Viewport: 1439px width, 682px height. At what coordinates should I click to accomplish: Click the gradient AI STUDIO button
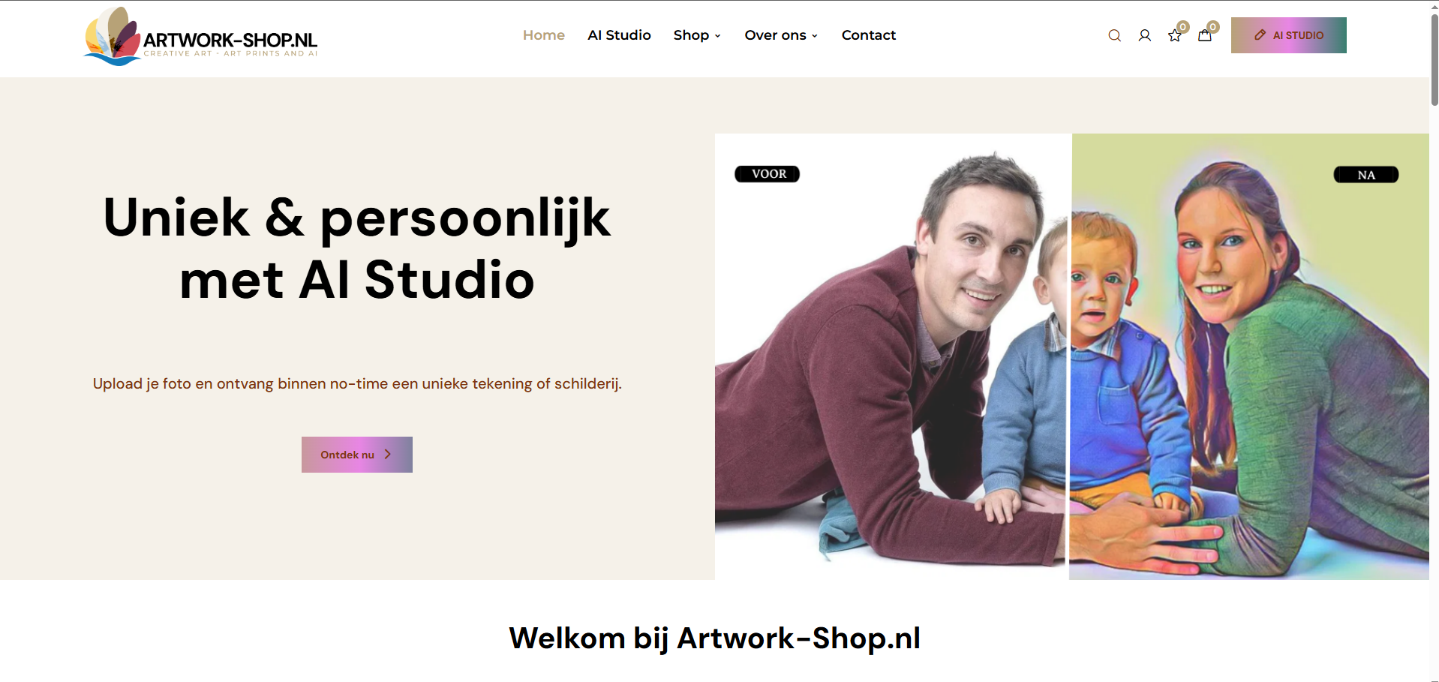(x=1288, y=35)
